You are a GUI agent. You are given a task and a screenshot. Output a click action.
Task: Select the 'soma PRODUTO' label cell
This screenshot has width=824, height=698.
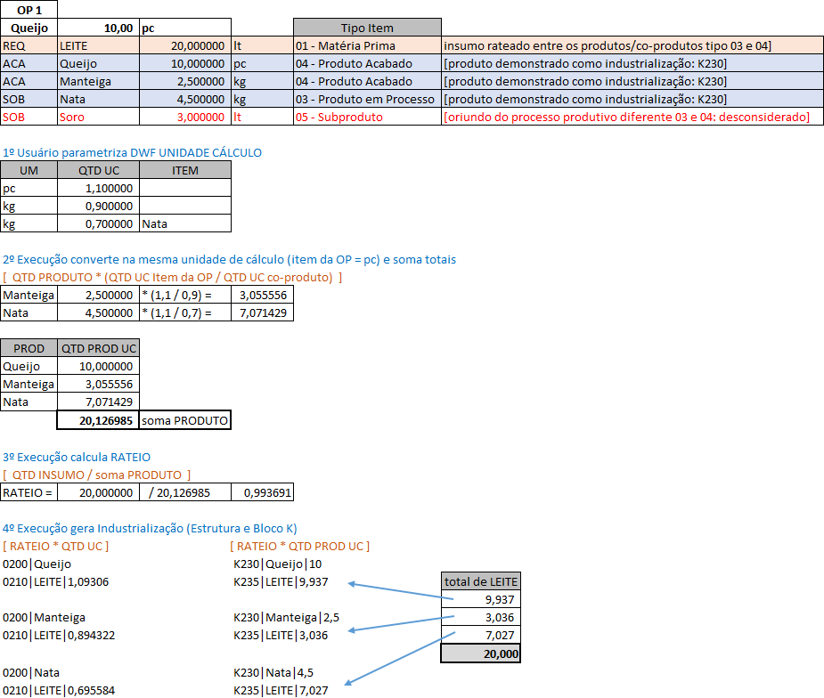click(x=185, y=420)
